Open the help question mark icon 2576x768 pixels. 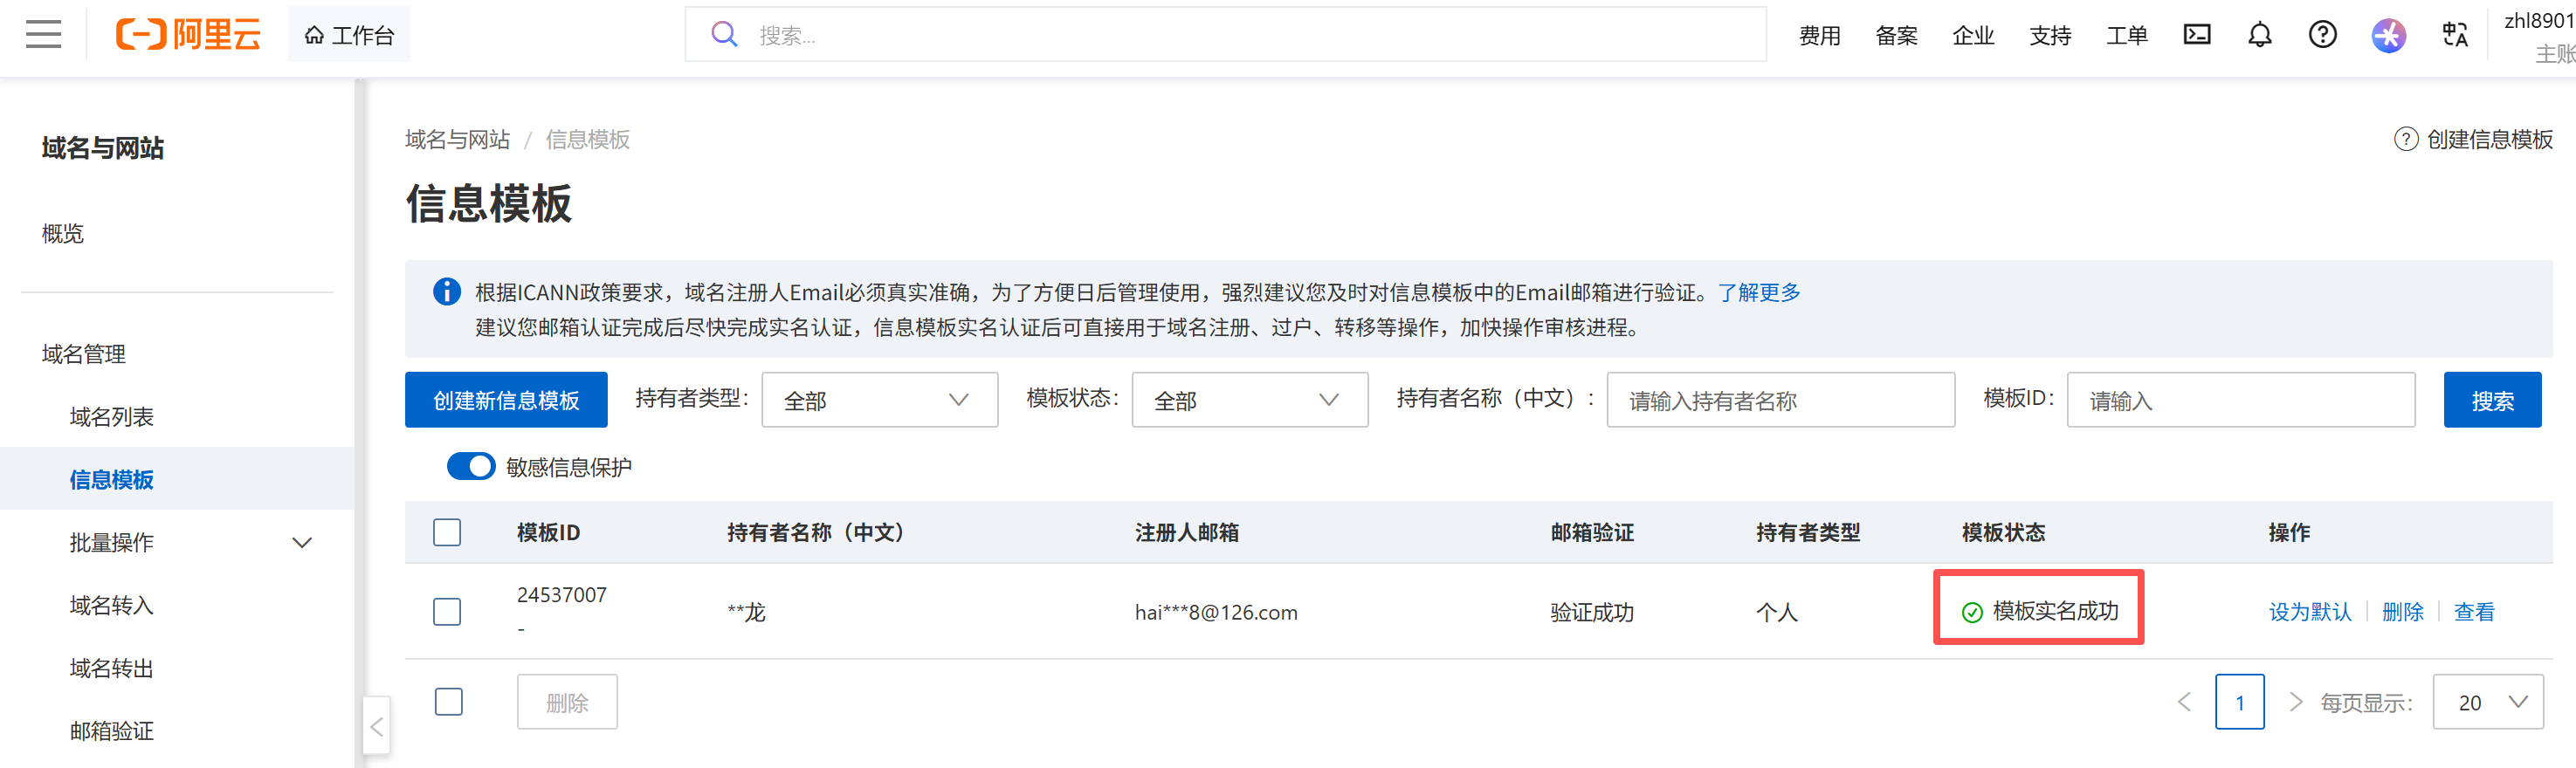pyautogui.click(x=2323, y=35)
